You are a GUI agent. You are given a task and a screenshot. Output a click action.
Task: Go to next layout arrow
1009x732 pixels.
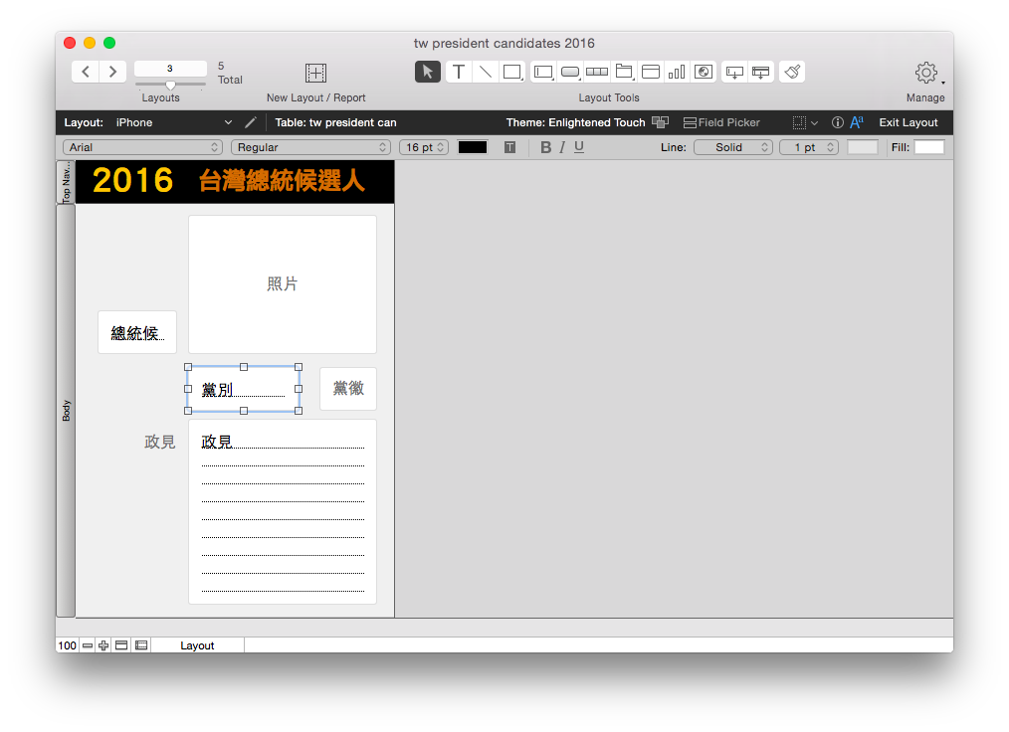112,72
